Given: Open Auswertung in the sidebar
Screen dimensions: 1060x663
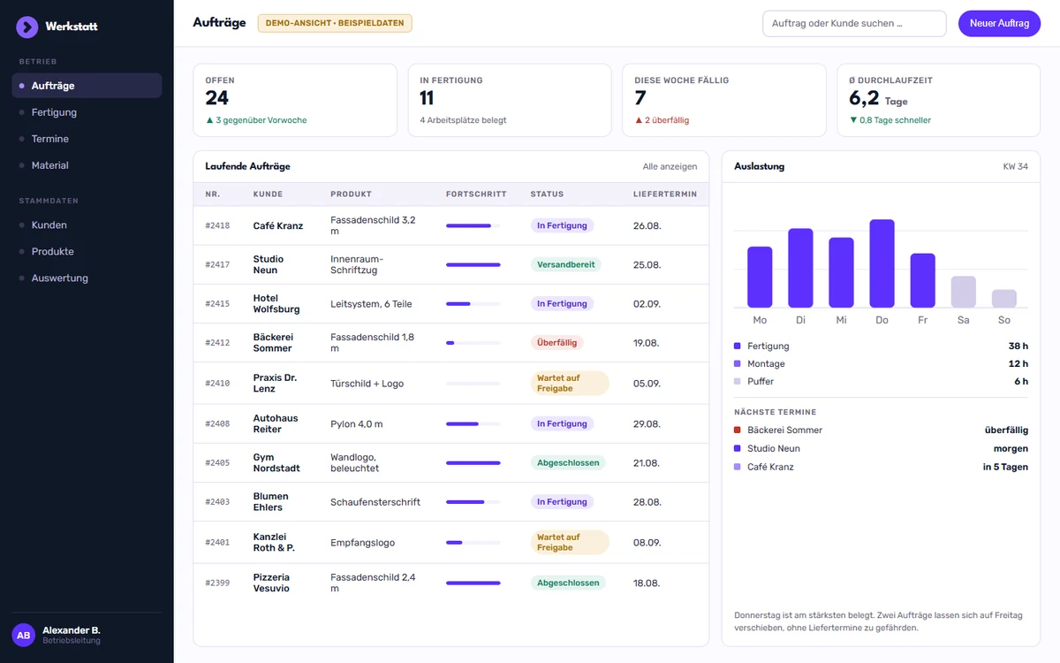Looking at the screenshot, I should coord(87,278).
